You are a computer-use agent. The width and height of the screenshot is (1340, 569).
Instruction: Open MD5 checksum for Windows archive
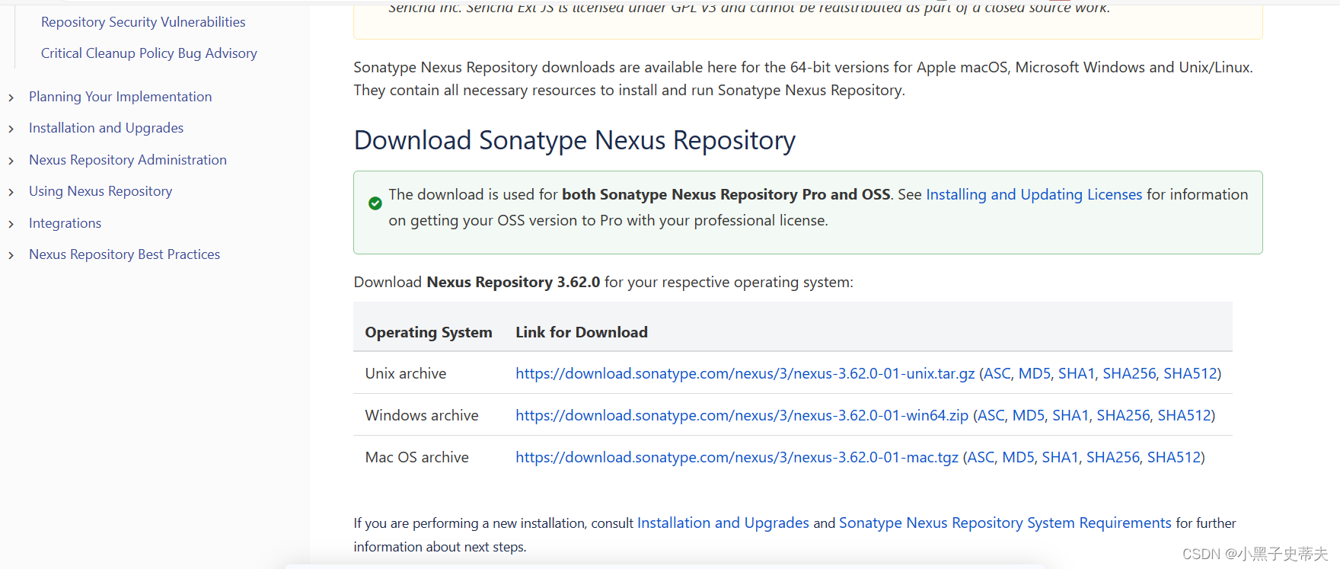pos(1029,415)
